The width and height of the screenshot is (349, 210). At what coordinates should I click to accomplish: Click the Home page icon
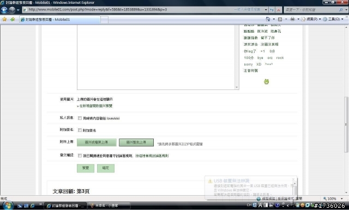(x=268, y=19)
